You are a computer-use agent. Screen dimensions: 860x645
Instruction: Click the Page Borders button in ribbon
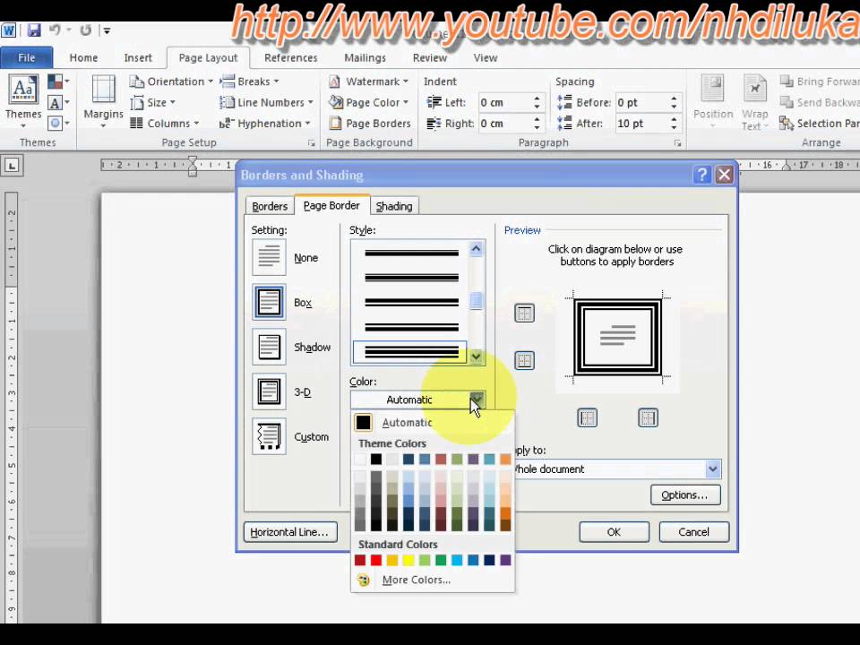370,124
